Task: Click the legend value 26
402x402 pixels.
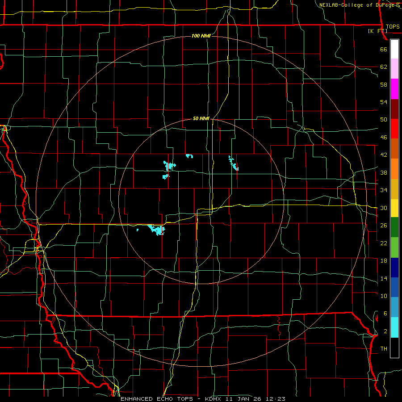Action: point(384,226)
